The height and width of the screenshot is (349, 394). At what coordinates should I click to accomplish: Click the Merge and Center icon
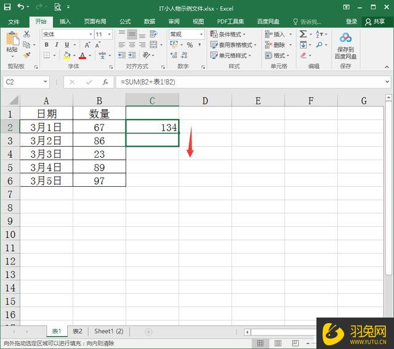click(153, 45)
